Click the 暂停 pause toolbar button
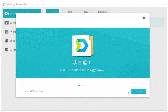Screen dimensions: 168x112 pos(70,11)
